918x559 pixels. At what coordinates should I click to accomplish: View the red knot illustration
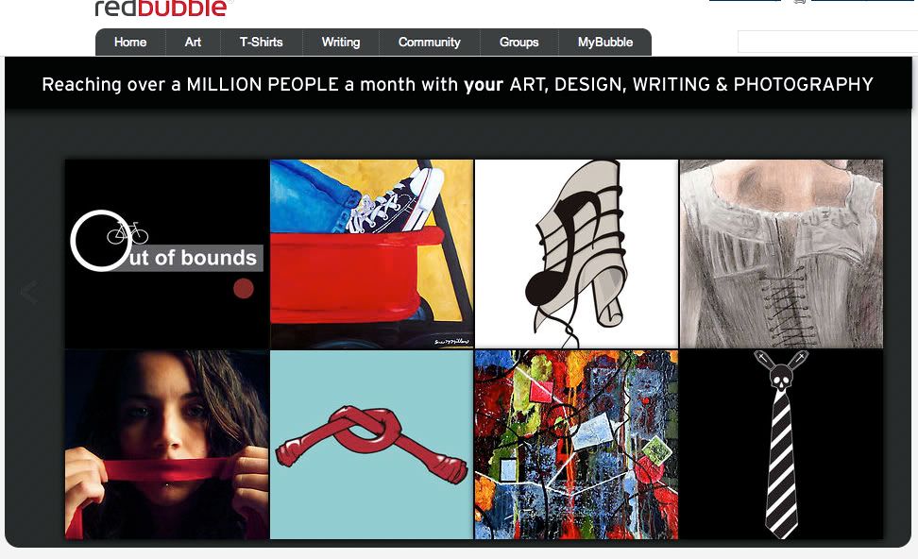[372, 445]
